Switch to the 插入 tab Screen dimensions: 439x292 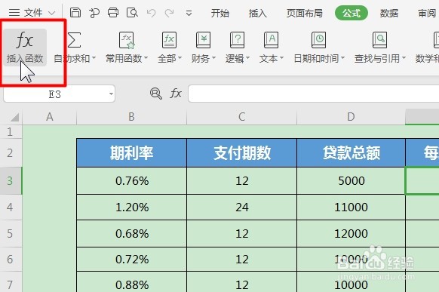pyautogui.click(x=257, y=13)
